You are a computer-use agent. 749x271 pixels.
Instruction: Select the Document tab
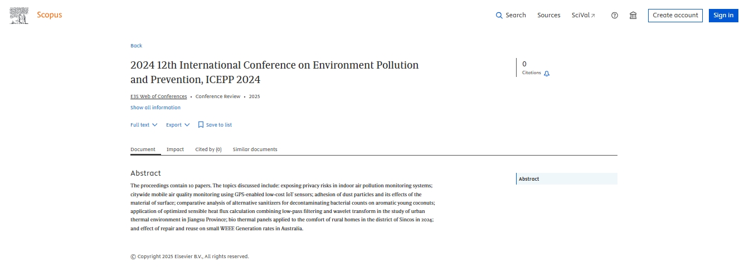143,149
